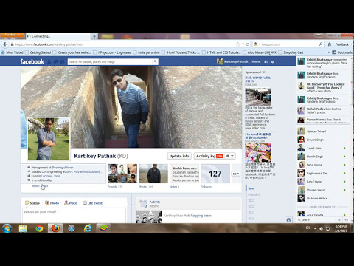This screenshot has height=266, width=354.
Task: Click the profile picture thumbnail
Action: [x=49, y=139]
